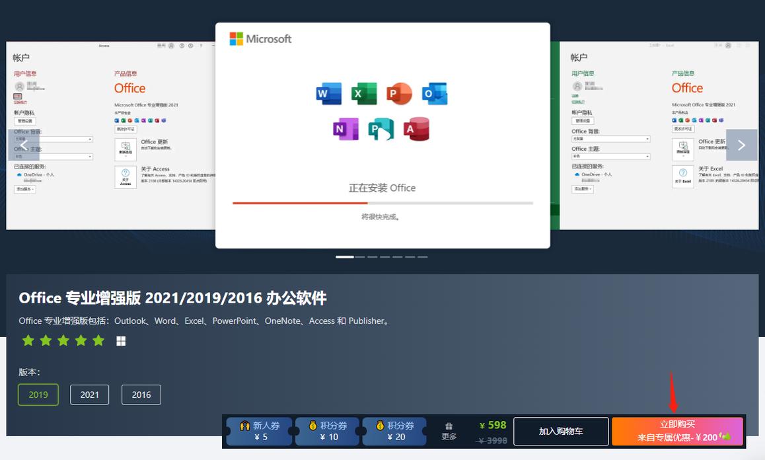Click the 加入购物车 button

[561, 431]
